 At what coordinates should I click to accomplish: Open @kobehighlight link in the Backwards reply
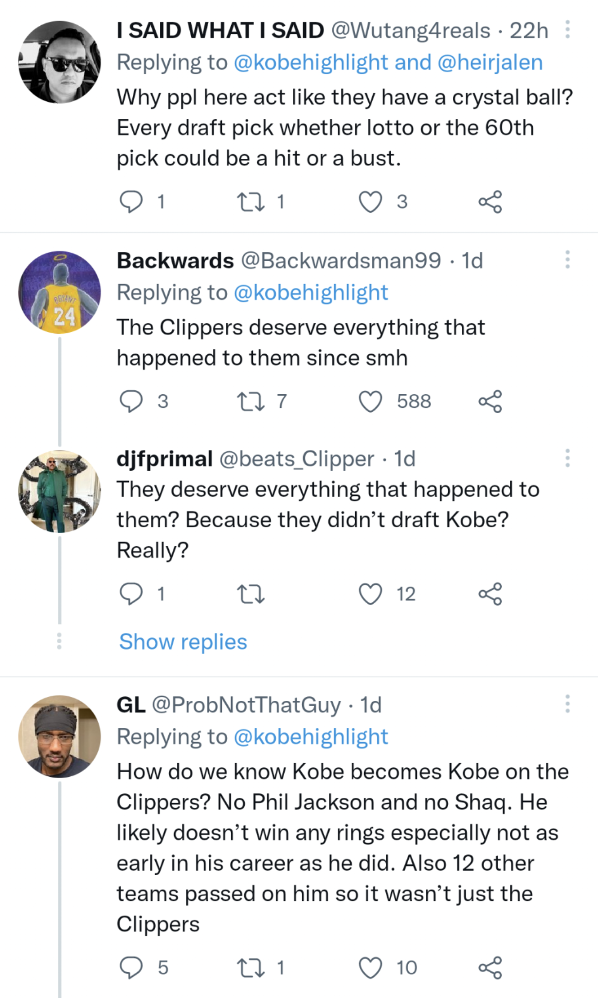311,292
